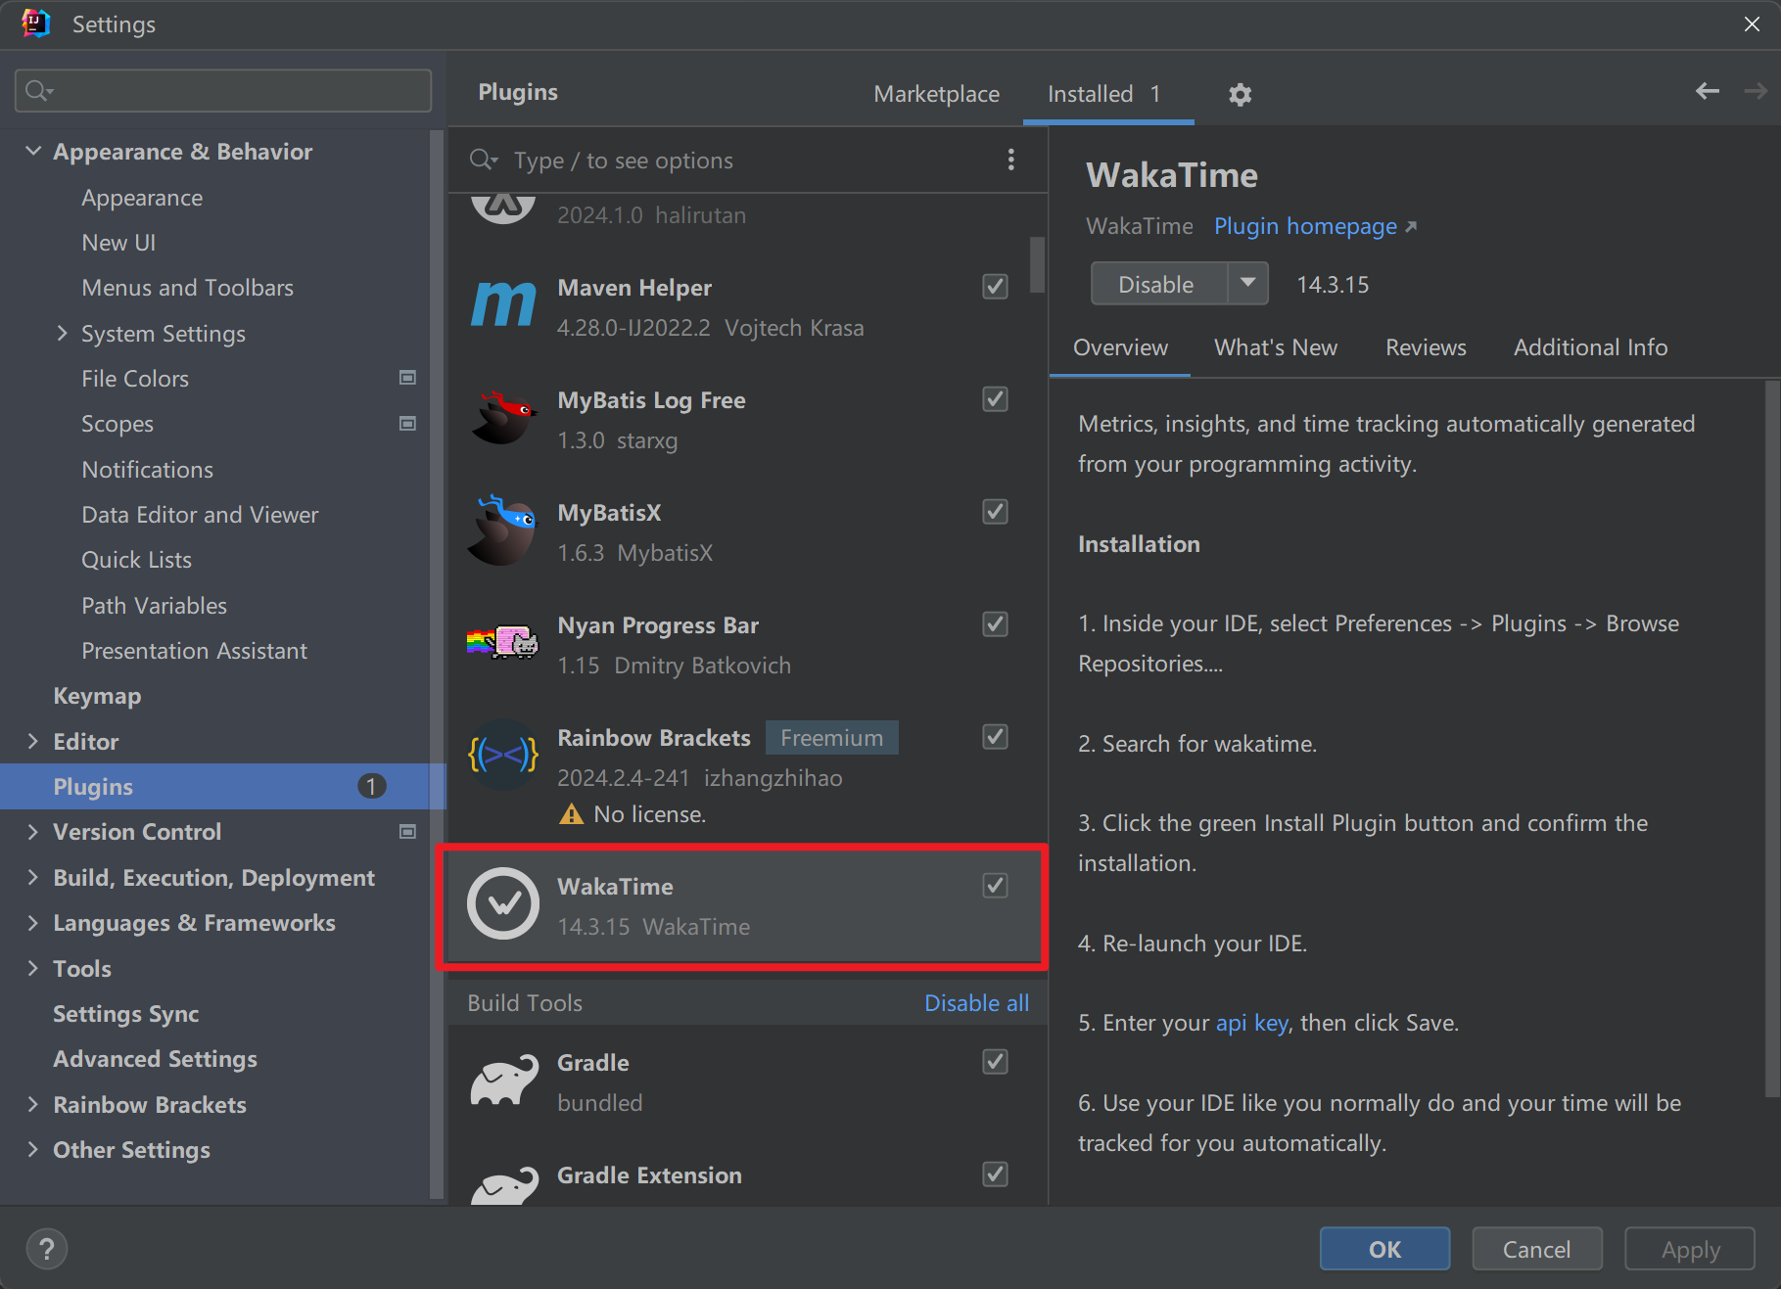Disable WakaTime via its list checkbox
The height and width of the screenshot is (1289, 1781).
tap(995, 886)
